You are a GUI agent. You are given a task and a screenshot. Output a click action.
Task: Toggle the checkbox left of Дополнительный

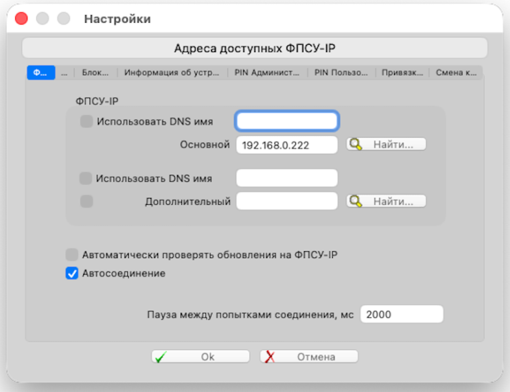pyautogui.click(x=87, y=201)
